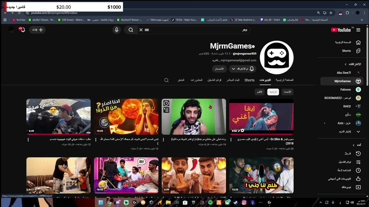Switch to Store (المتجر) tab

[x=181, y=80]
